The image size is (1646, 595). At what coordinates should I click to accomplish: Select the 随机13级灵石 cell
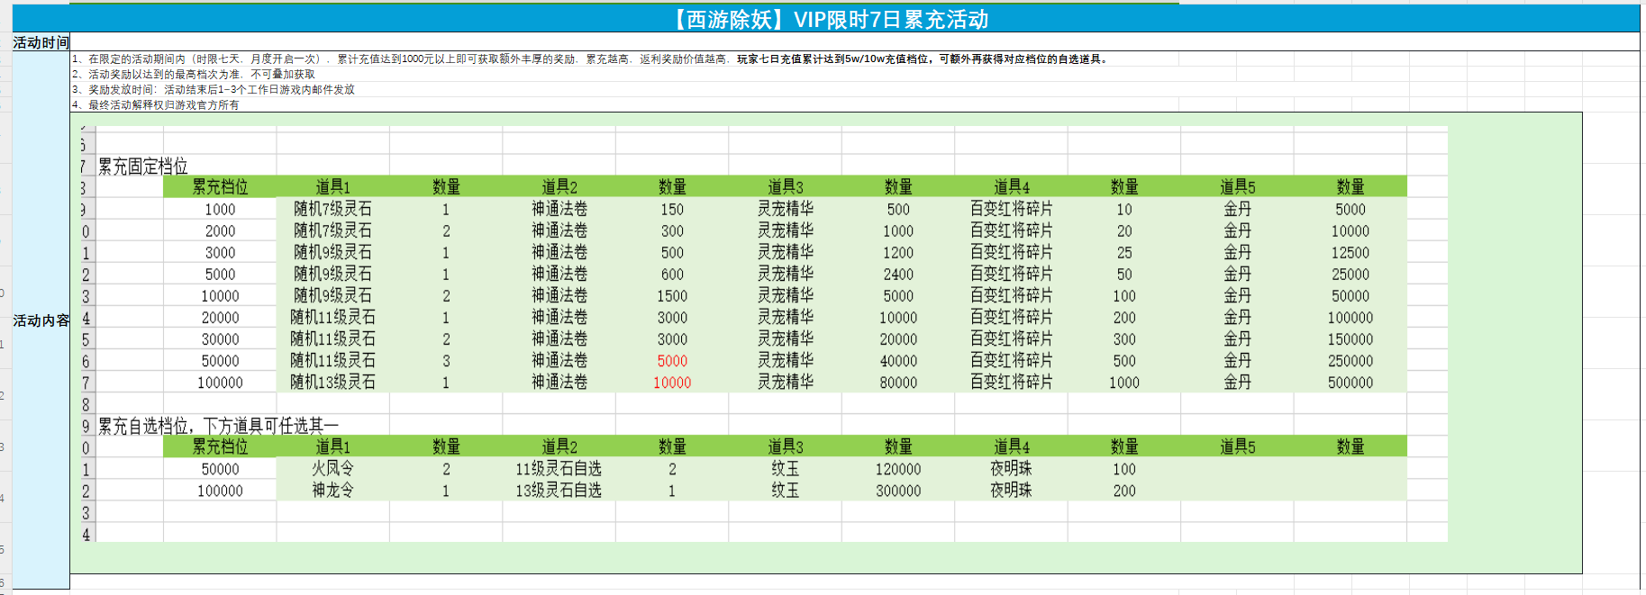click(x=332, y=383)
